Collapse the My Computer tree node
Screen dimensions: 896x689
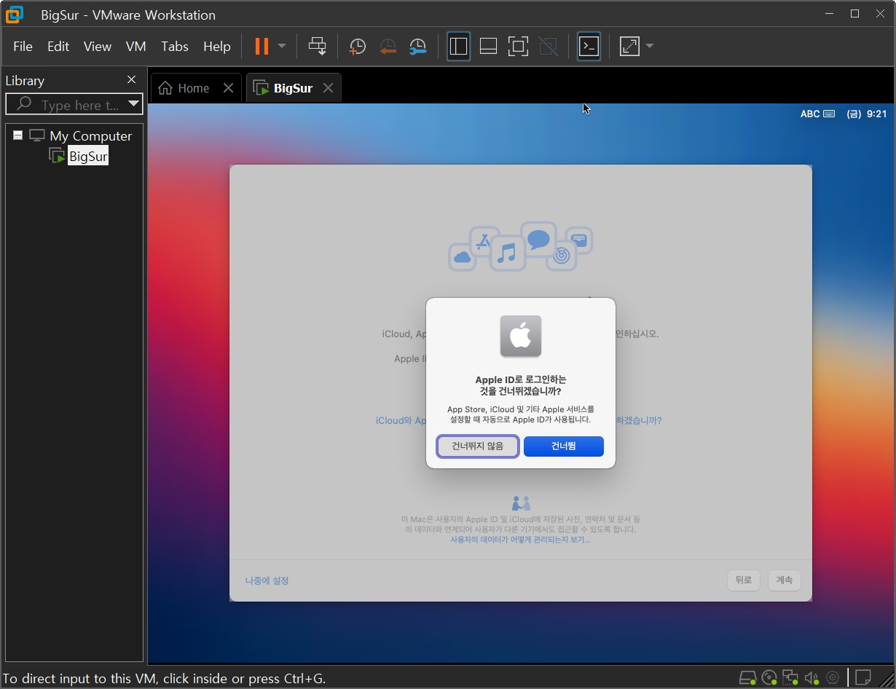point(18,135)
